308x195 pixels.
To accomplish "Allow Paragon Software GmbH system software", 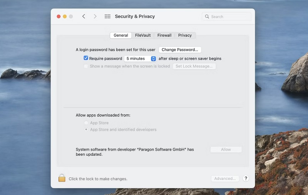I will 226,150.
